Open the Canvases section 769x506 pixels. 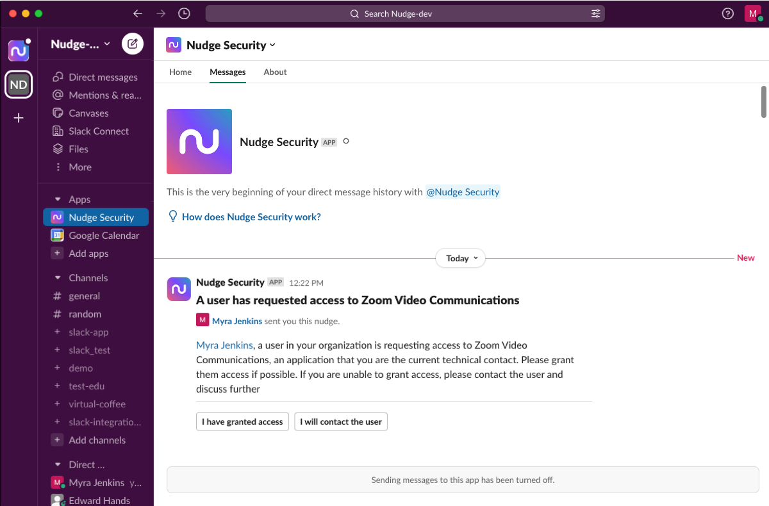pos(58,113)
